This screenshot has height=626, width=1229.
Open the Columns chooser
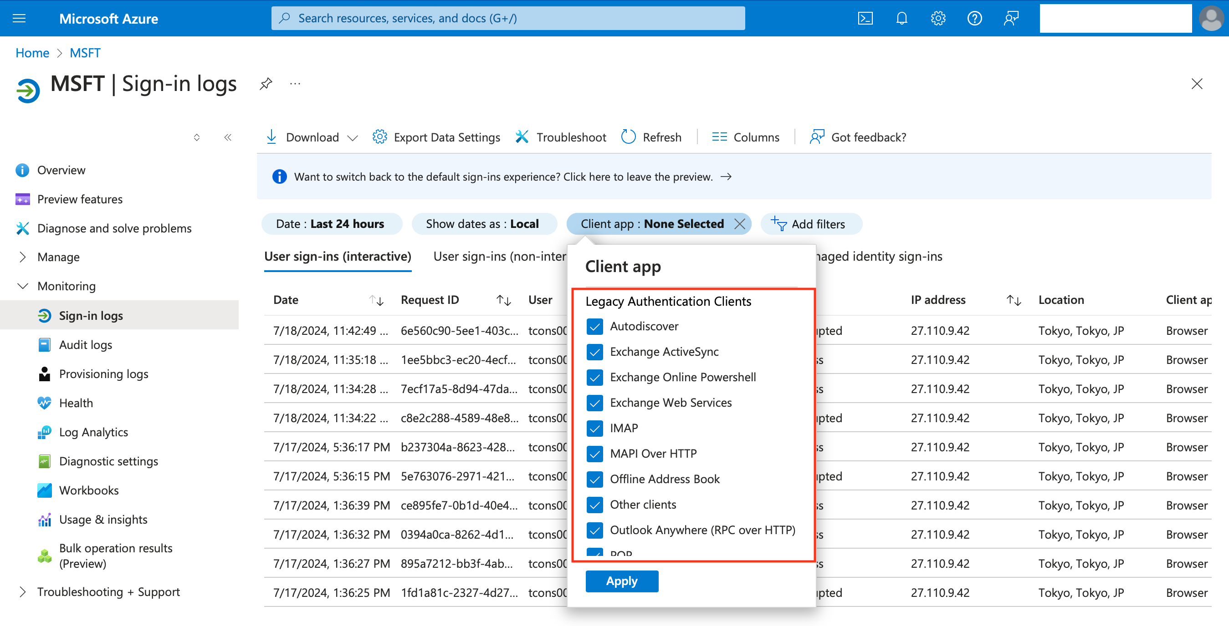point(746,137)
